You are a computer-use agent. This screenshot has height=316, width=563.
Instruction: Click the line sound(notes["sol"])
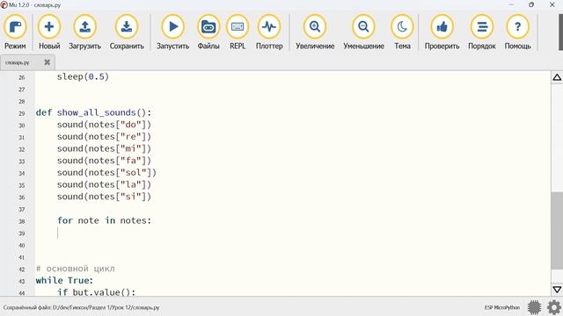106,173
